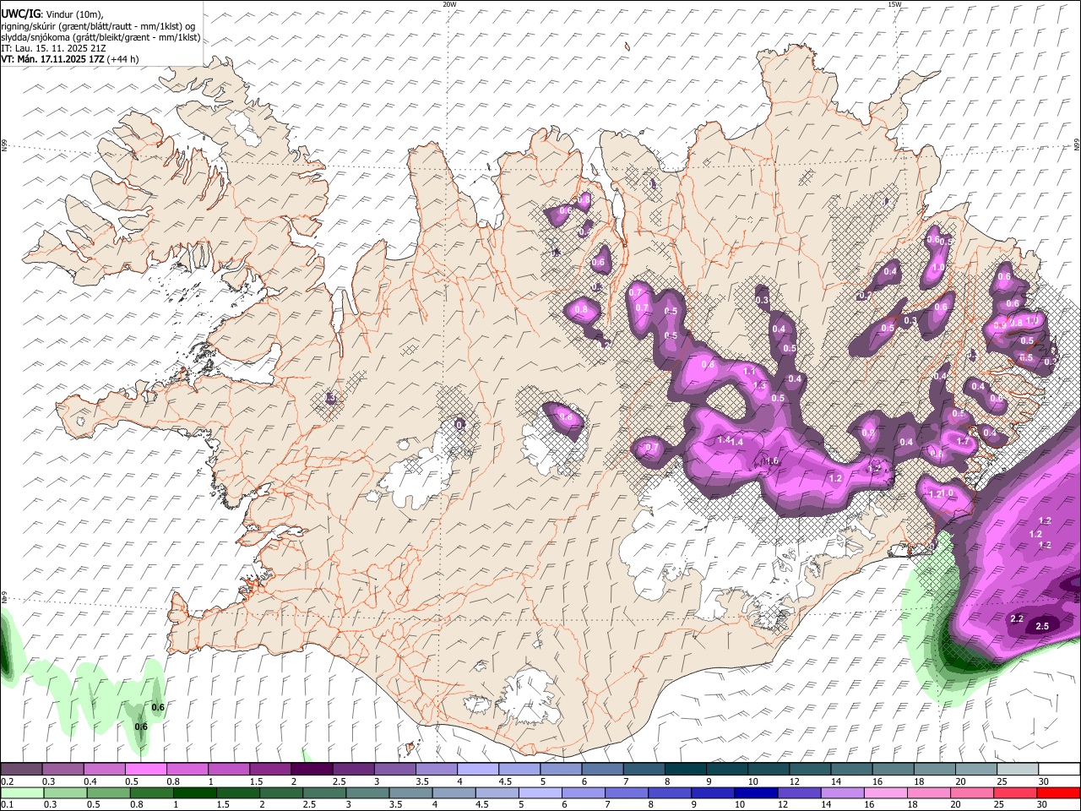The image size is (1081, 811).
Task: Click the '0.1' label starting the lower legend
Action: click(x=7, y=805)
